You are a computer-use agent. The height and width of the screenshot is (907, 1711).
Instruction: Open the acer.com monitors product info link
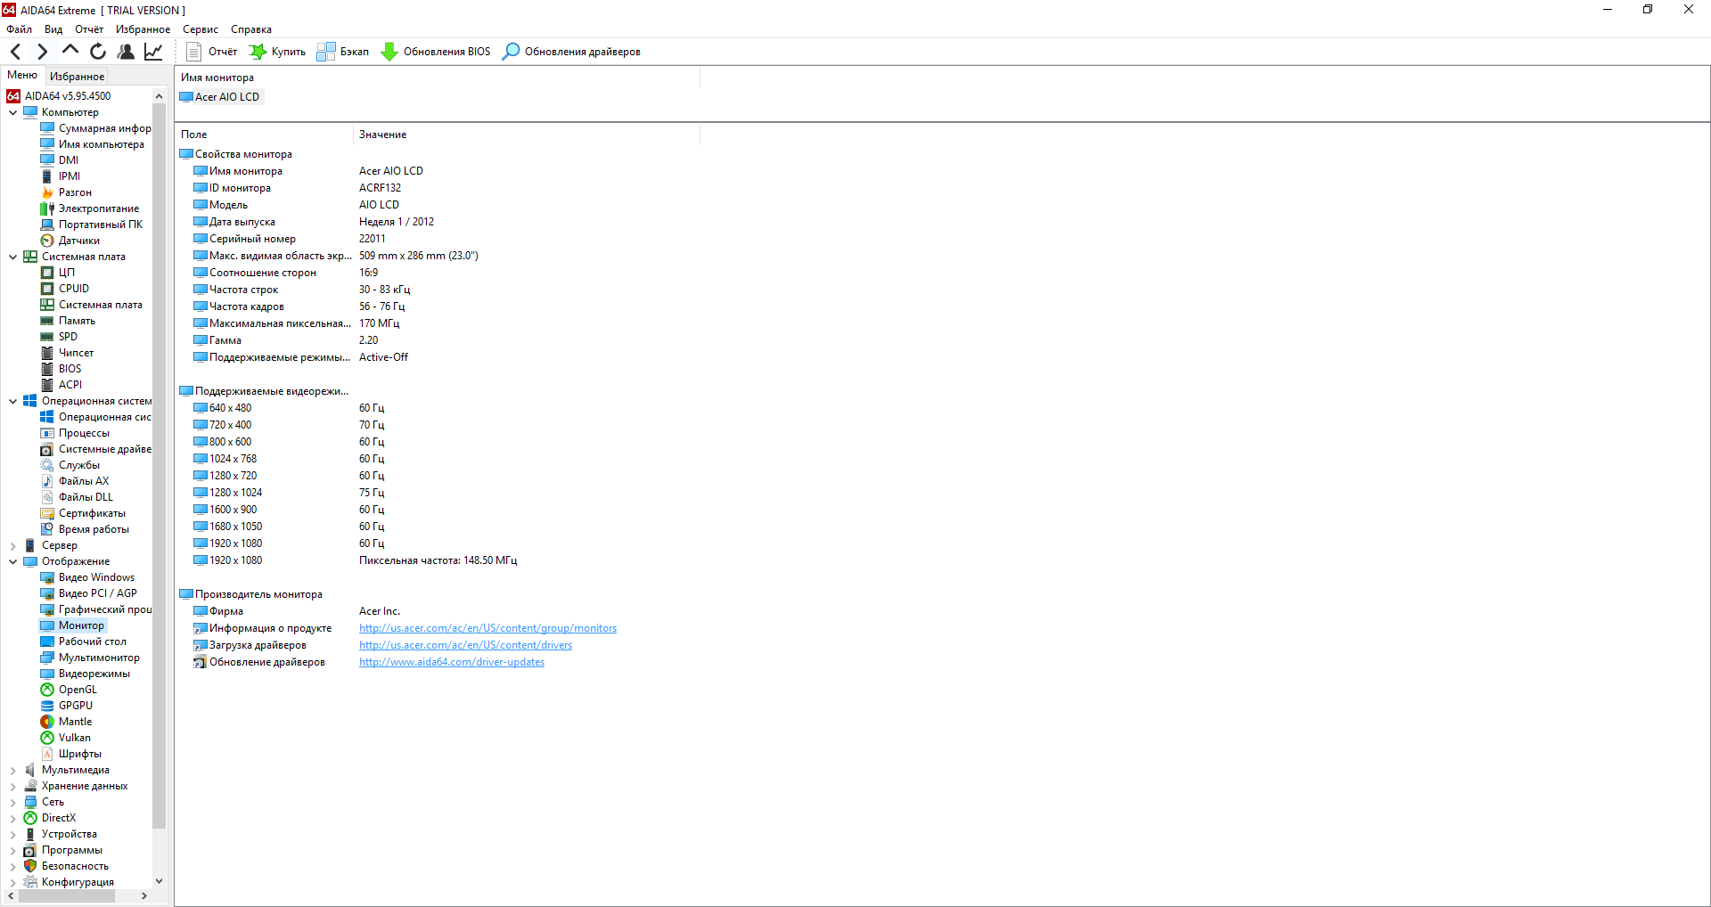pos(487,628)
